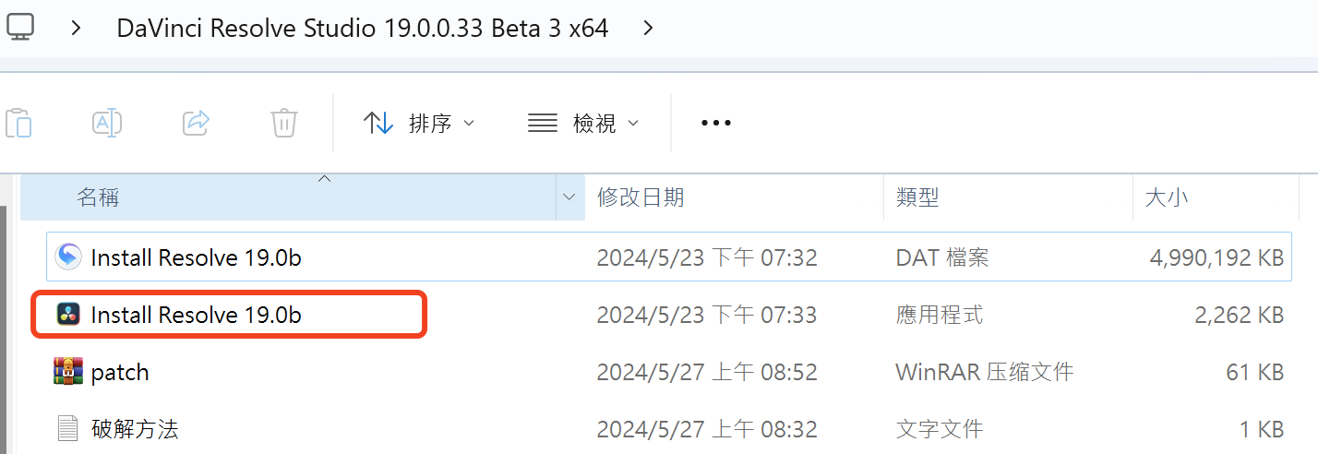Sort by 修改日期 column header
Viewport: 1318px width, 454px height.
click(x=641, y=197)
